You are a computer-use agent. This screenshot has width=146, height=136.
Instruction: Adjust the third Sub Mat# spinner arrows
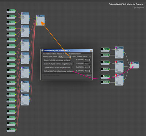tap(90, 67)
